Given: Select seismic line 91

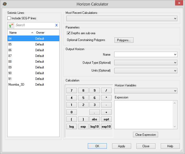Looking at the screenshot, I should 33,79.
